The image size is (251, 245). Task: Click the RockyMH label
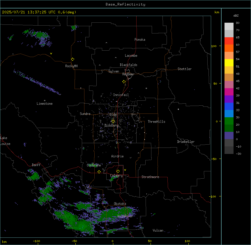(x=71, y=66)
